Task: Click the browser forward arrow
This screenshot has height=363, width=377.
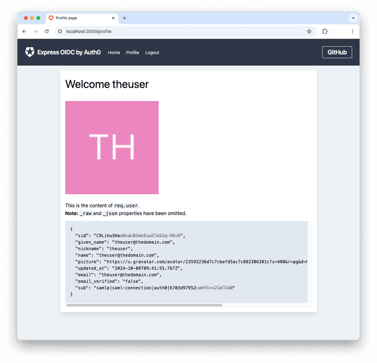Action: (36, 31)
